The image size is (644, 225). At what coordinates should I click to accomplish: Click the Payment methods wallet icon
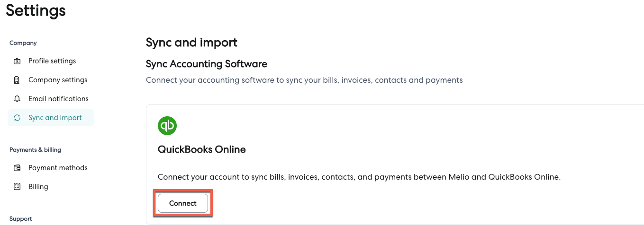(x=18, y=168)
